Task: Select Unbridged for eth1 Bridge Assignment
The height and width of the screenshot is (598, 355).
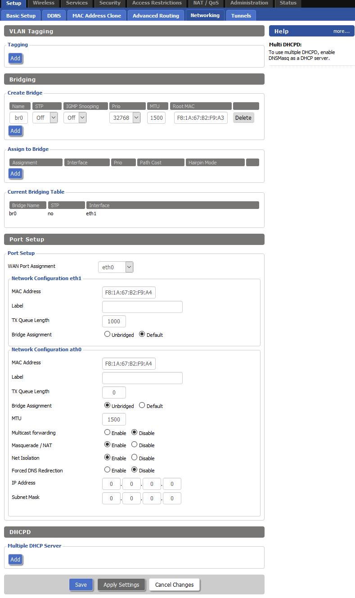Action: tap(107, 335)
